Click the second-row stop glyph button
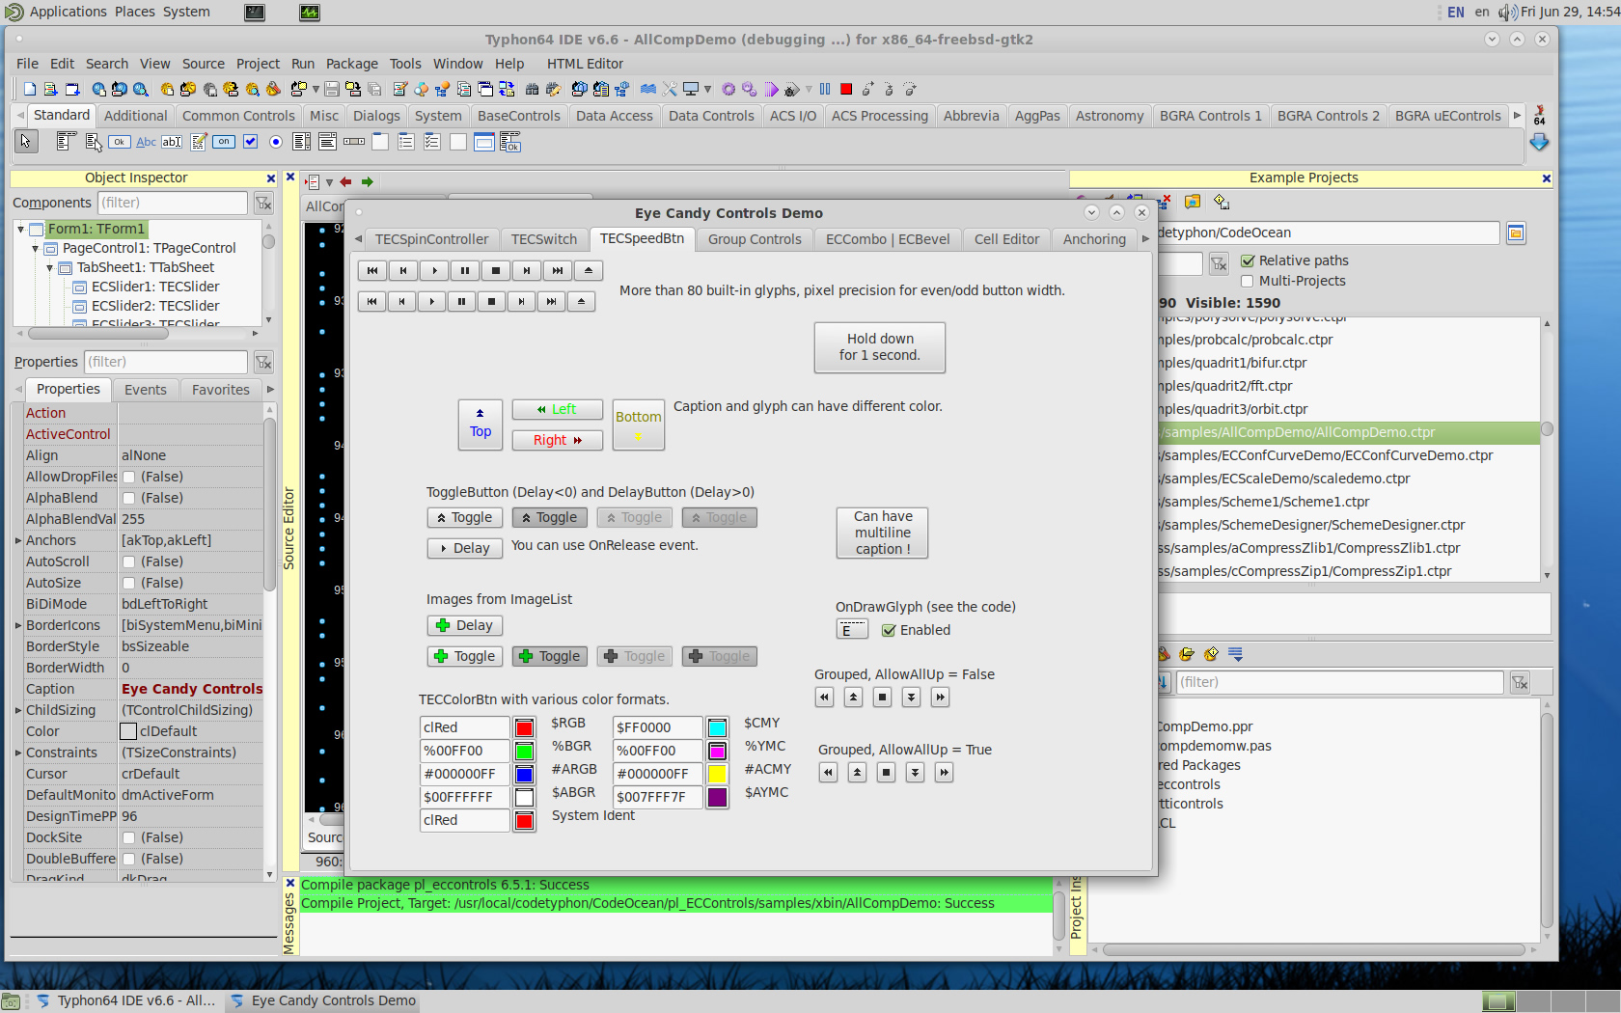This screenshot has width=1621, height=1013. (x=491, y=301)
